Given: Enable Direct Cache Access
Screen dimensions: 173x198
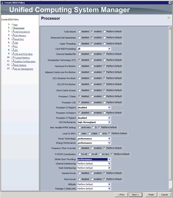Looking at the screenshot, I should (92, 90).
